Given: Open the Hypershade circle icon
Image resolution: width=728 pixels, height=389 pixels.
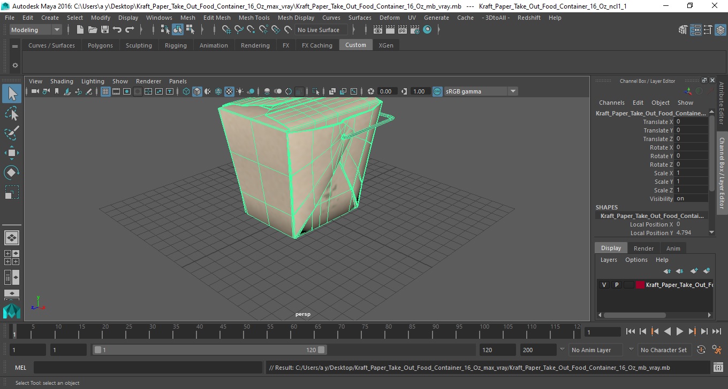Looking at the screenshot, I should tap(427, 30).
